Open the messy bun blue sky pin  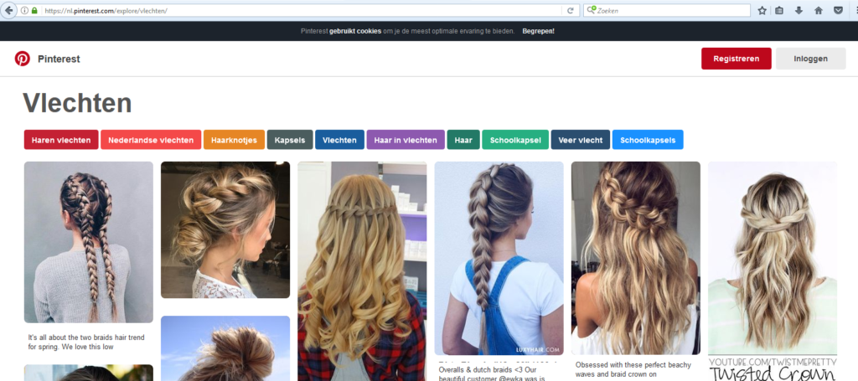tap(225, 348)
